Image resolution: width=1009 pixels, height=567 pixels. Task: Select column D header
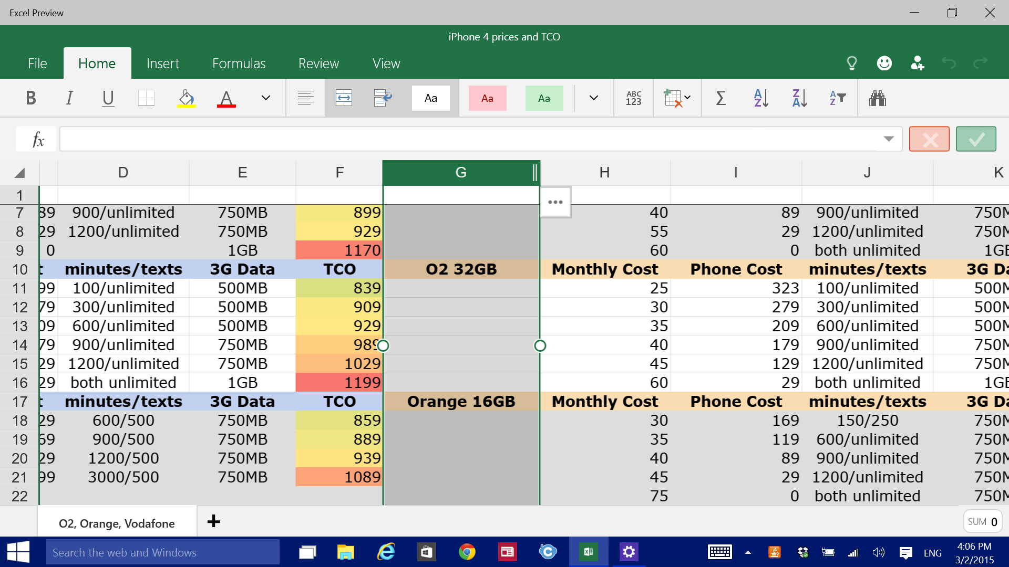pyautogui.click(x=123, y=173)
